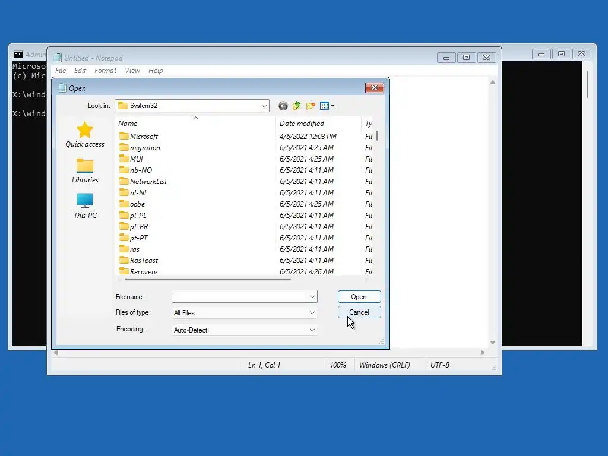Open the View menu icon in dialog toolbar

coord(327,106)
